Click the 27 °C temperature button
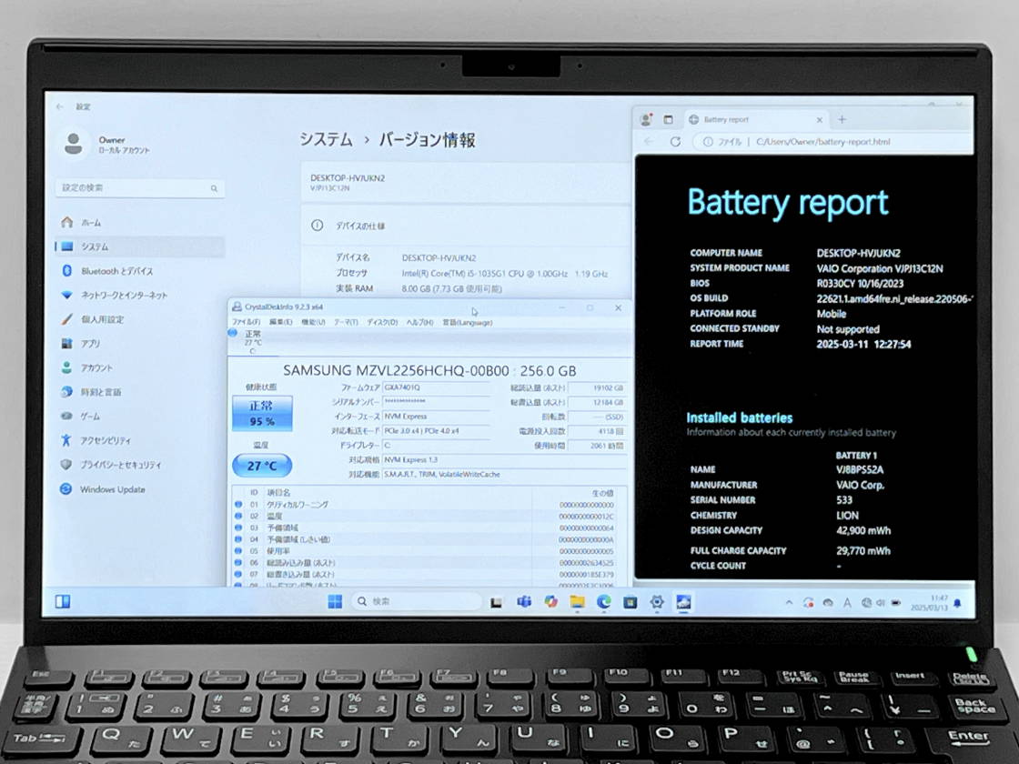 click(x=262, y=466)
